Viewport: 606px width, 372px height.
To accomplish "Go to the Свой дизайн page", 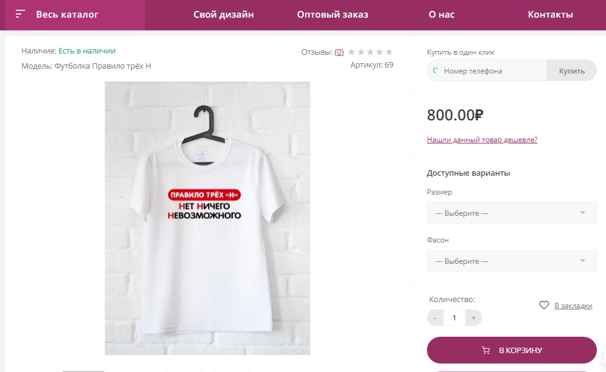I will pos(224,15).
